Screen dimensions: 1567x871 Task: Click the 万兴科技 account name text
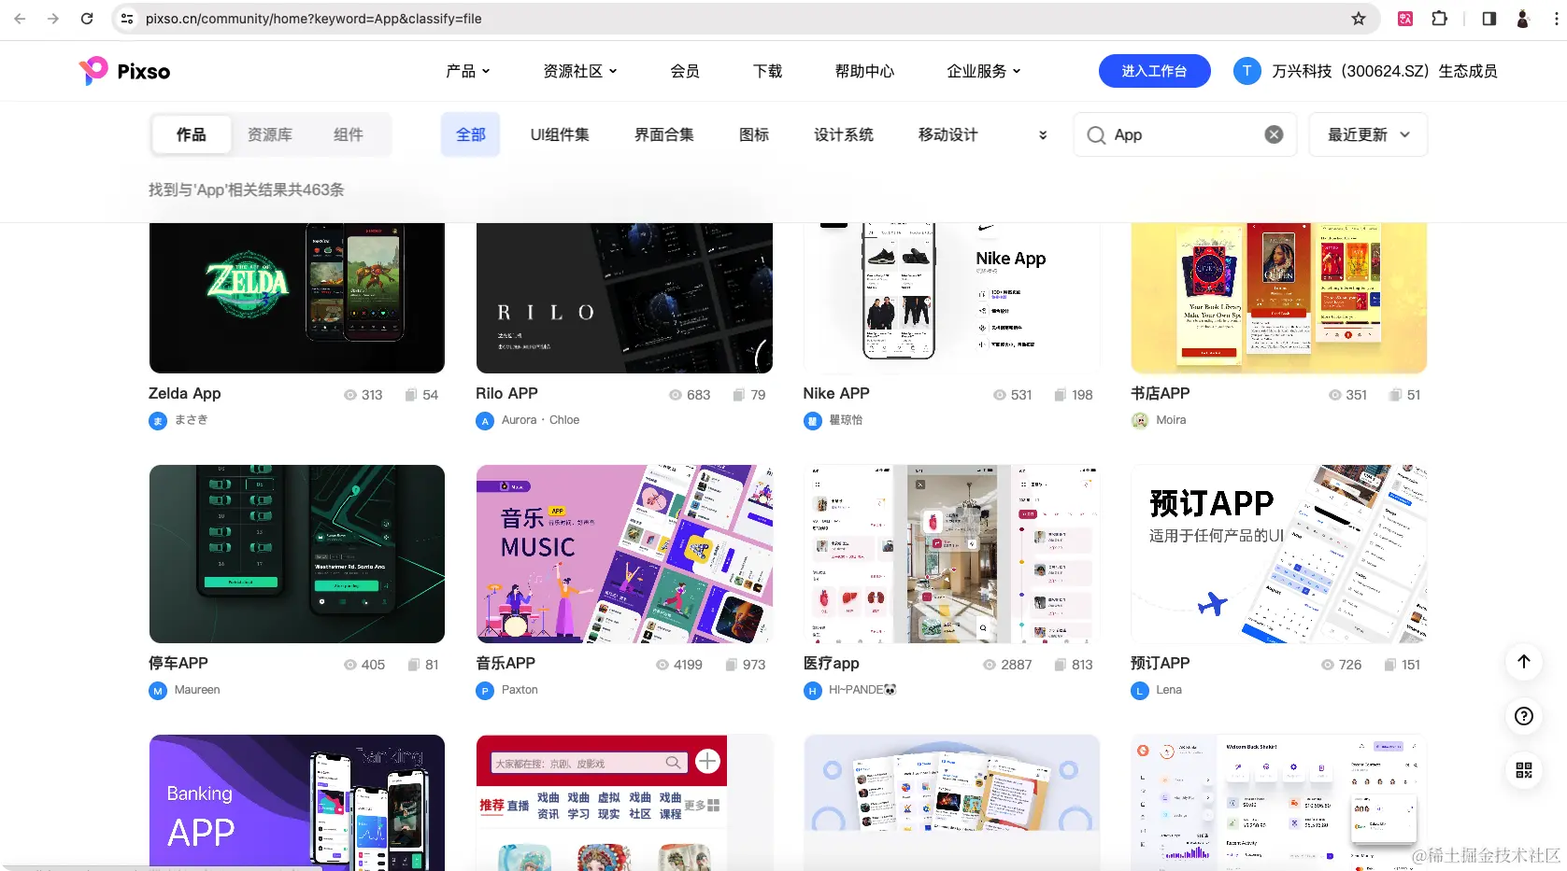(x=1385, y=71)
